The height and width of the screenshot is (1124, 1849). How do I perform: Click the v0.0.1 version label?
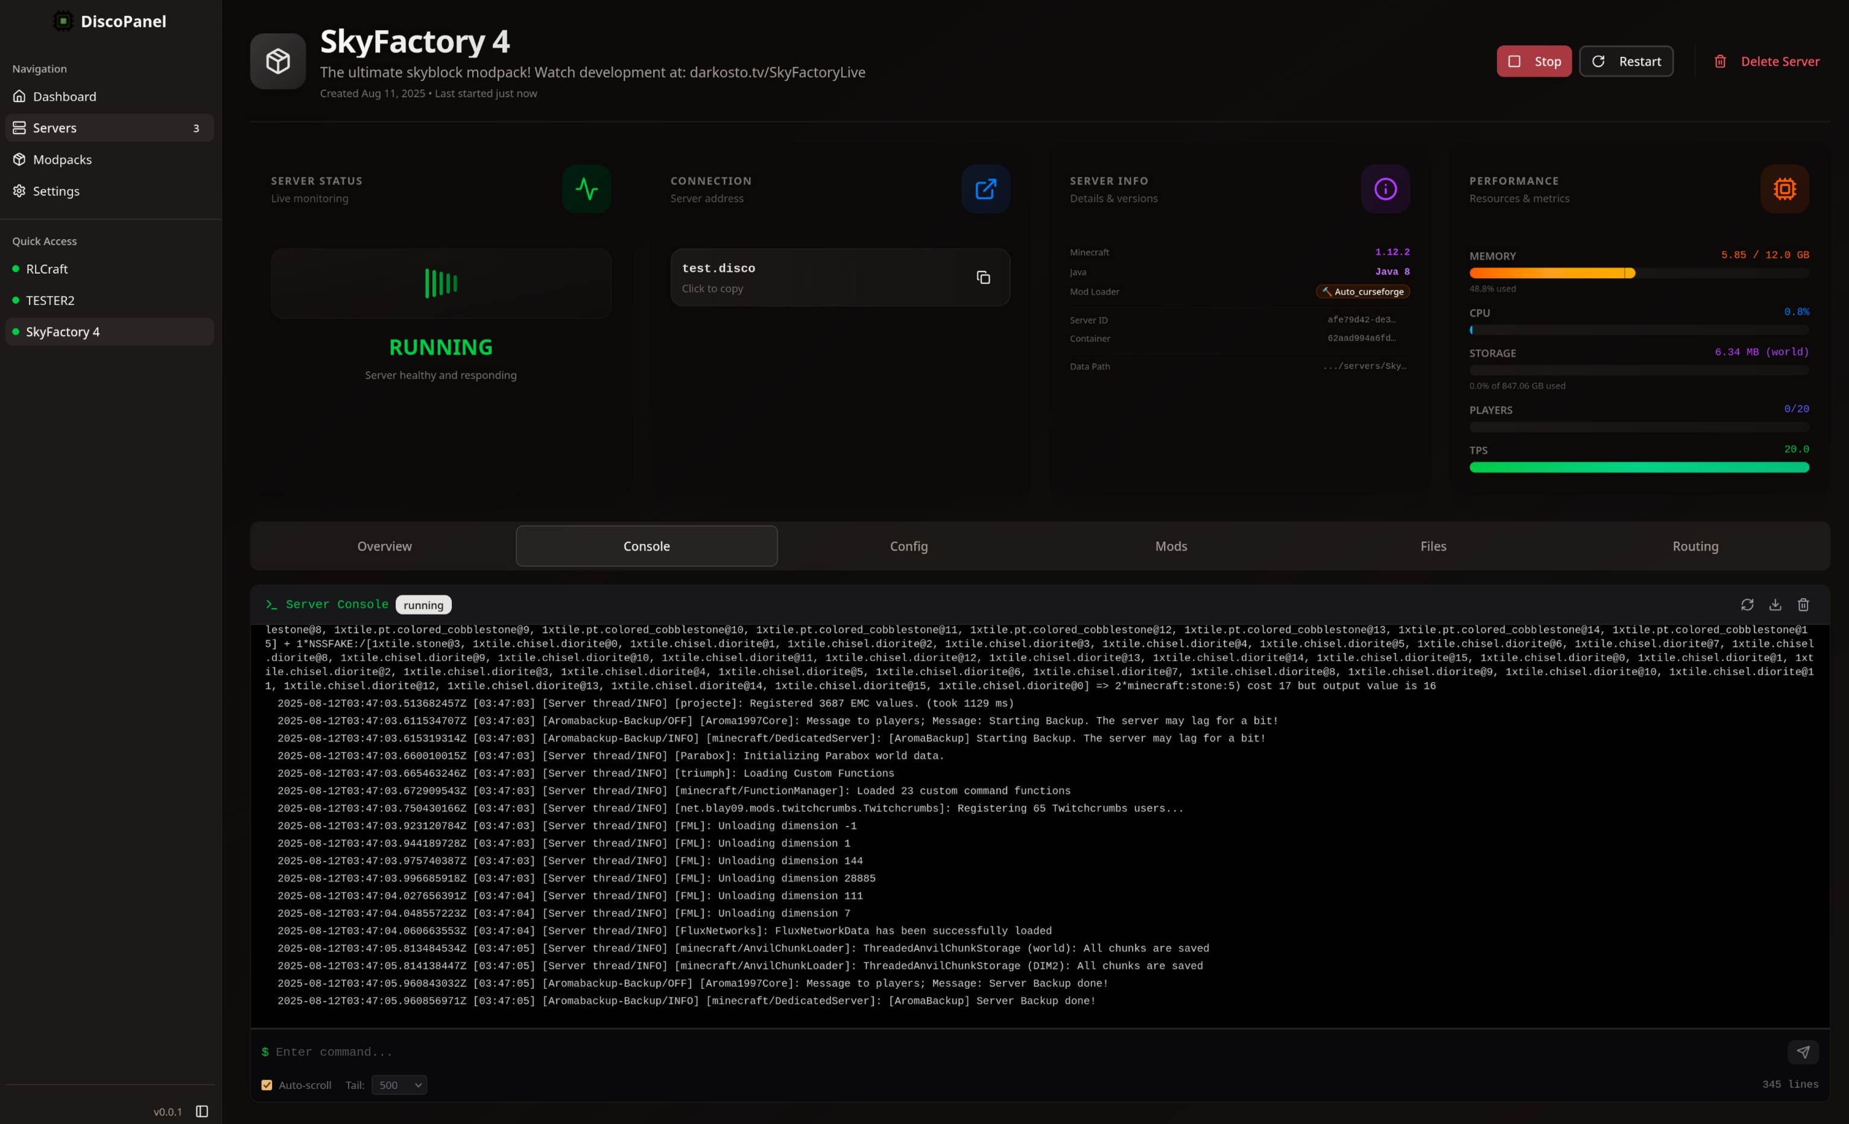pos(167,1112)
